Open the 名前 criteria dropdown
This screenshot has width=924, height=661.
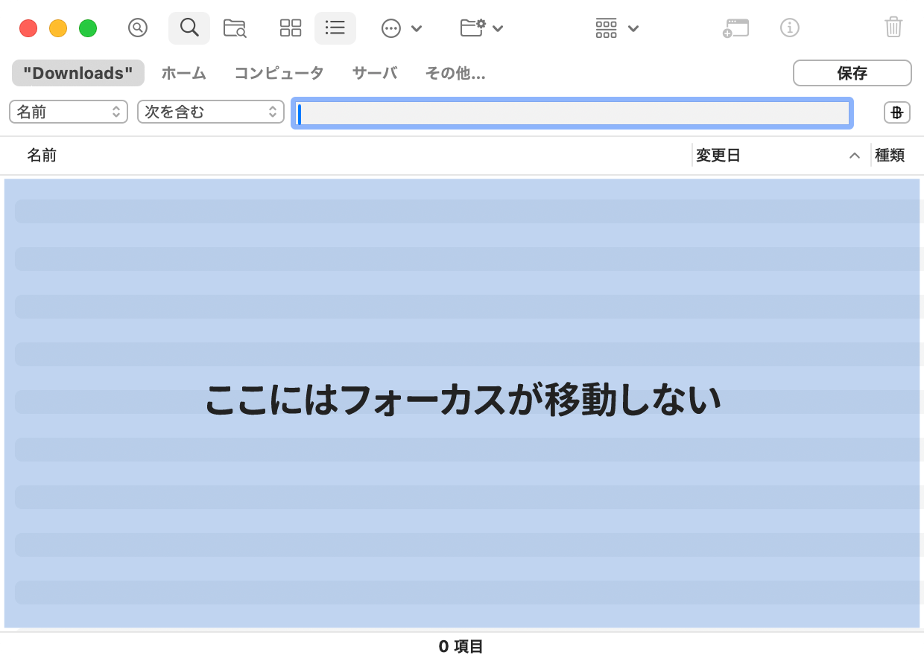tap(67, 112)
